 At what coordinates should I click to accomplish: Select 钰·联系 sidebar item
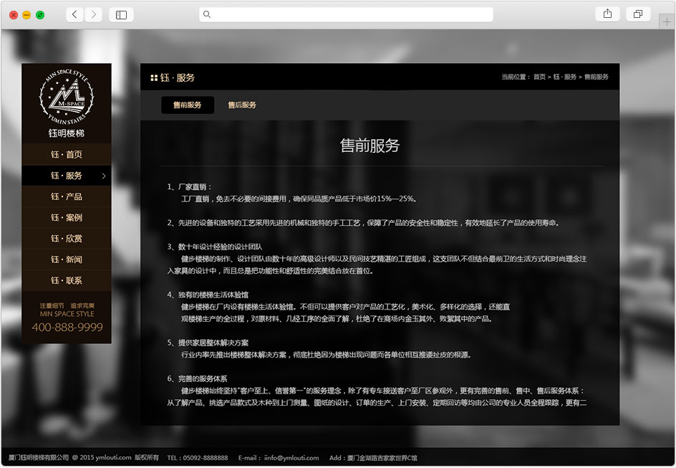point(67,280)
